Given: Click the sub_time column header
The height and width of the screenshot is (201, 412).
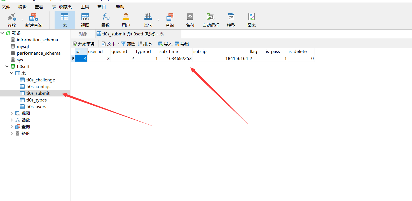Looking at the screenshot, I should (x=176, y=52).
